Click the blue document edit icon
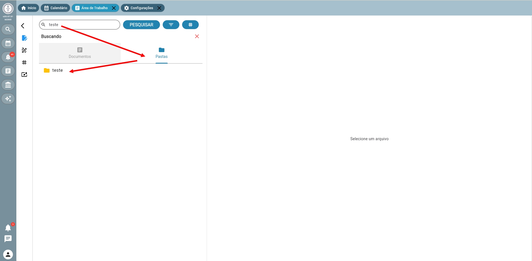Viewport: 532px width, 261px height. [x=24, y=38]
